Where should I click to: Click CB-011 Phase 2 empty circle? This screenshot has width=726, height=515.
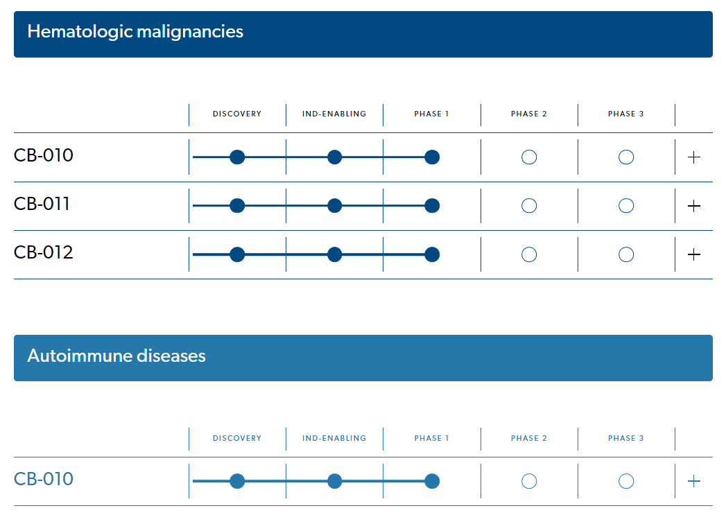point(529,206)
